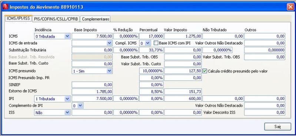Click the ISS Valor Imposto field

(183, 112)
